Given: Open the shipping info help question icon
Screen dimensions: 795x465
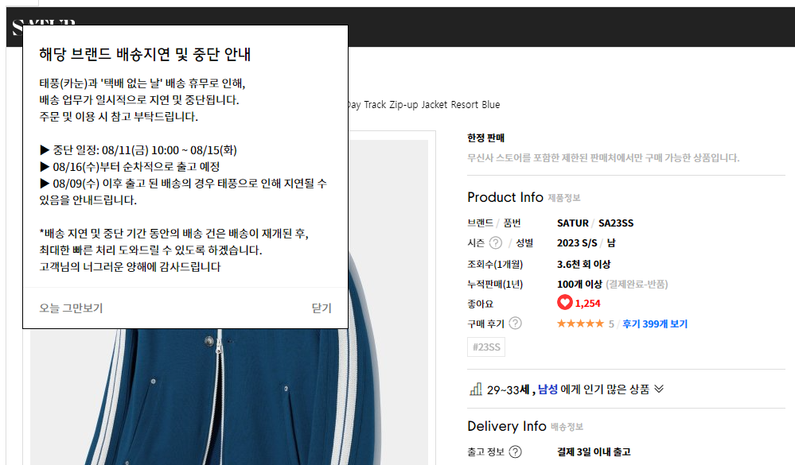Looking at the screenshot, I should [515, 451].
